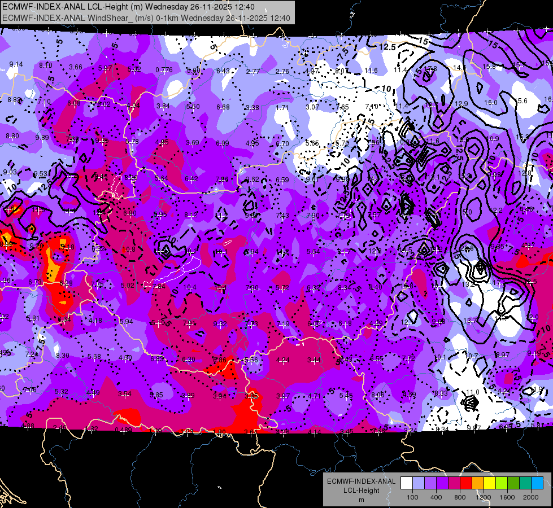Click legend tick label 400
The image size is (553, 508).
[x=436, y=497]
